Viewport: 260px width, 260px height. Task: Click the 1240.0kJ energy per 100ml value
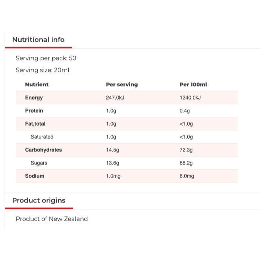pos(190,98)
